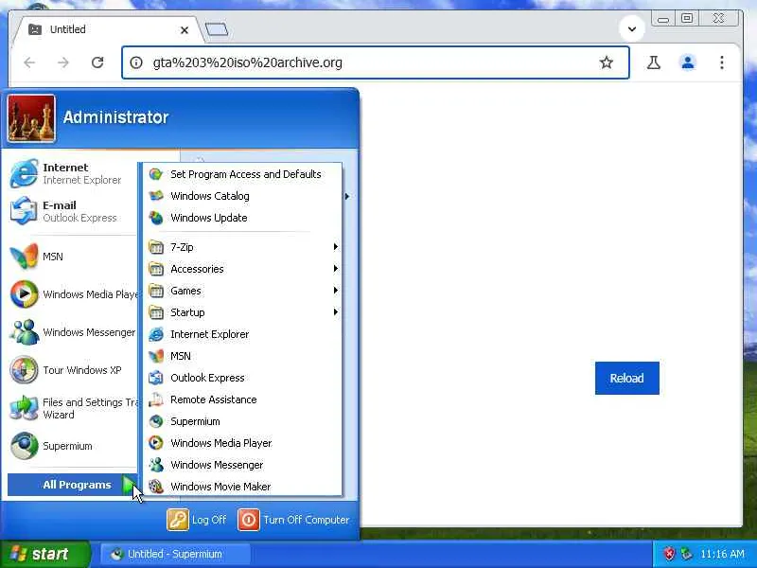757x568 pixels.
Task: Start Windows Media Player from the left column
Action: [73, 294]
